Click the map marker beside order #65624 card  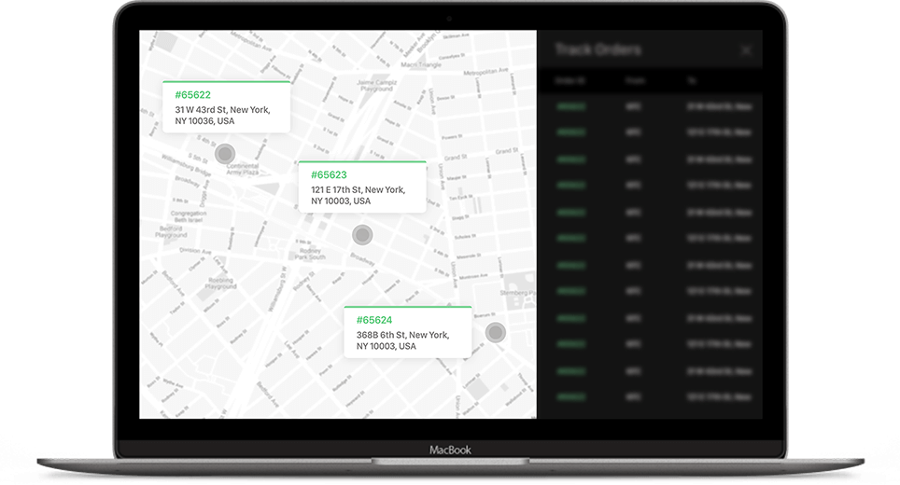point(495,332)
